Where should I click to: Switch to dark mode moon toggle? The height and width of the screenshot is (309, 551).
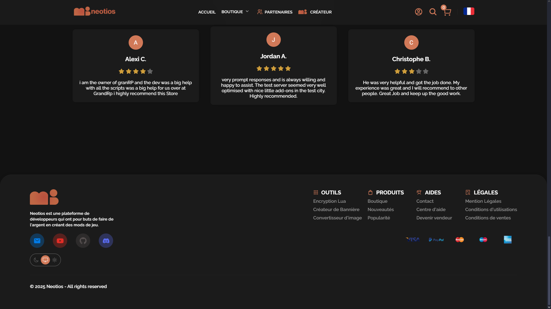click(x=36, y=260)
